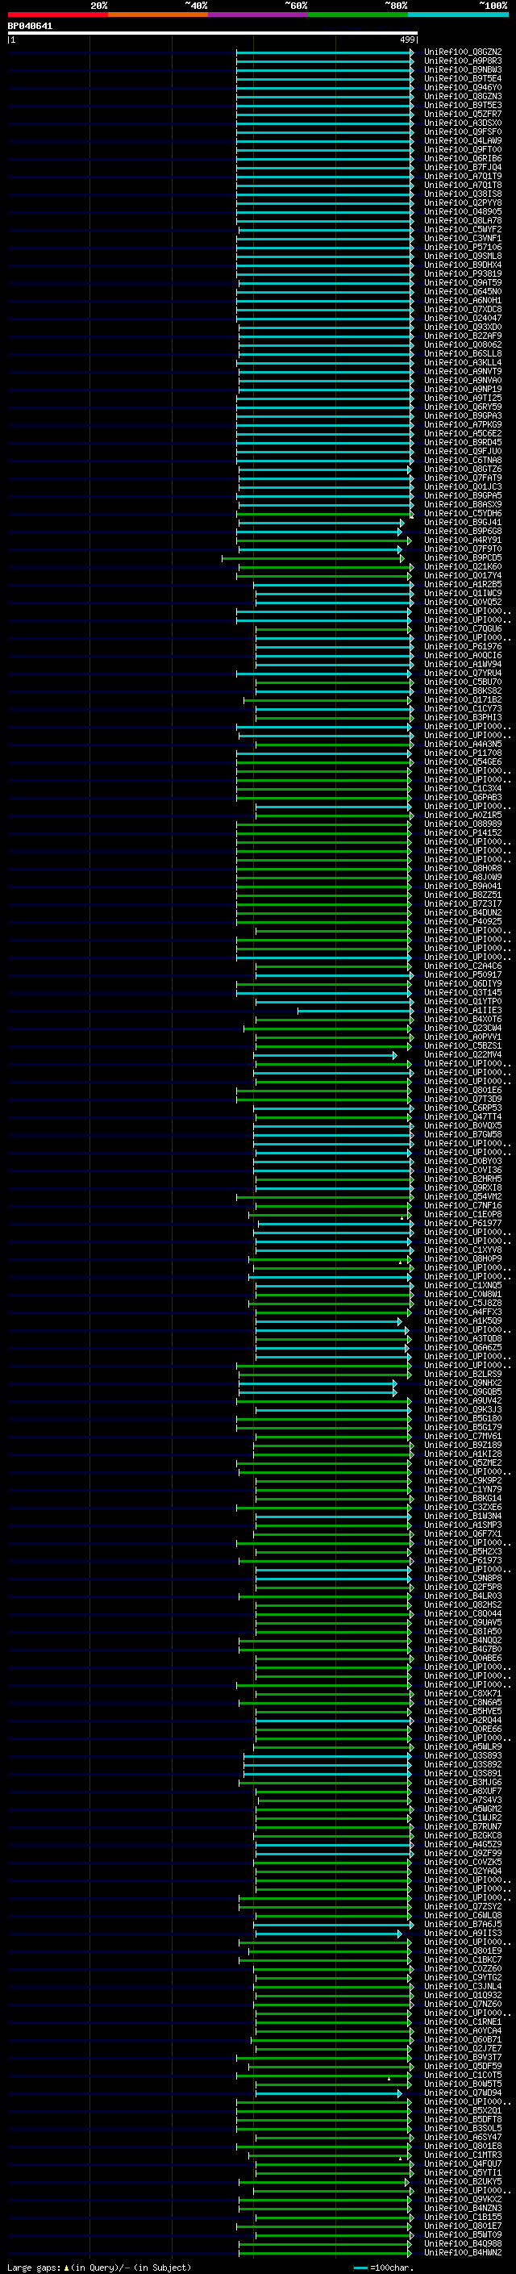Click the cyan alignment bar for UniRef100_P61976
The height and width of the screenshot is (2274, 516).
(x=335, y=646)
